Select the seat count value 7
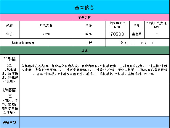The height and width of the screenshot is (128, 170). tap(157, 34)
